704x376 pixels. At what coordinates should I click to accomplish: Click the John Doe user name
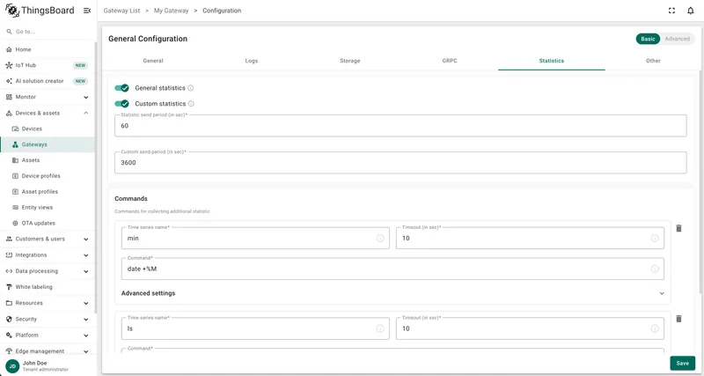(x=34, y=363)
